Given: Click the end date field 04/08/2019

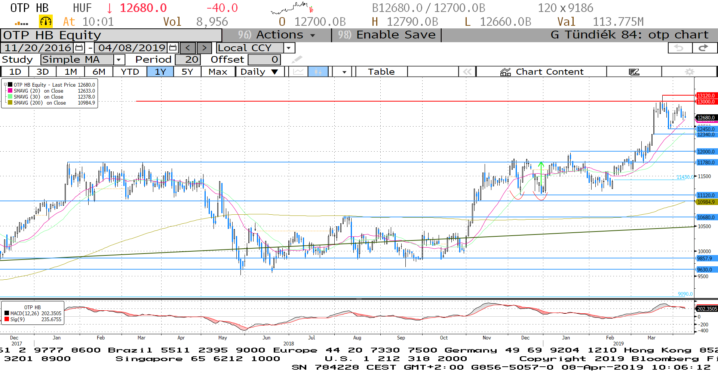Looking at the screenshot, I should click(132, 48).
